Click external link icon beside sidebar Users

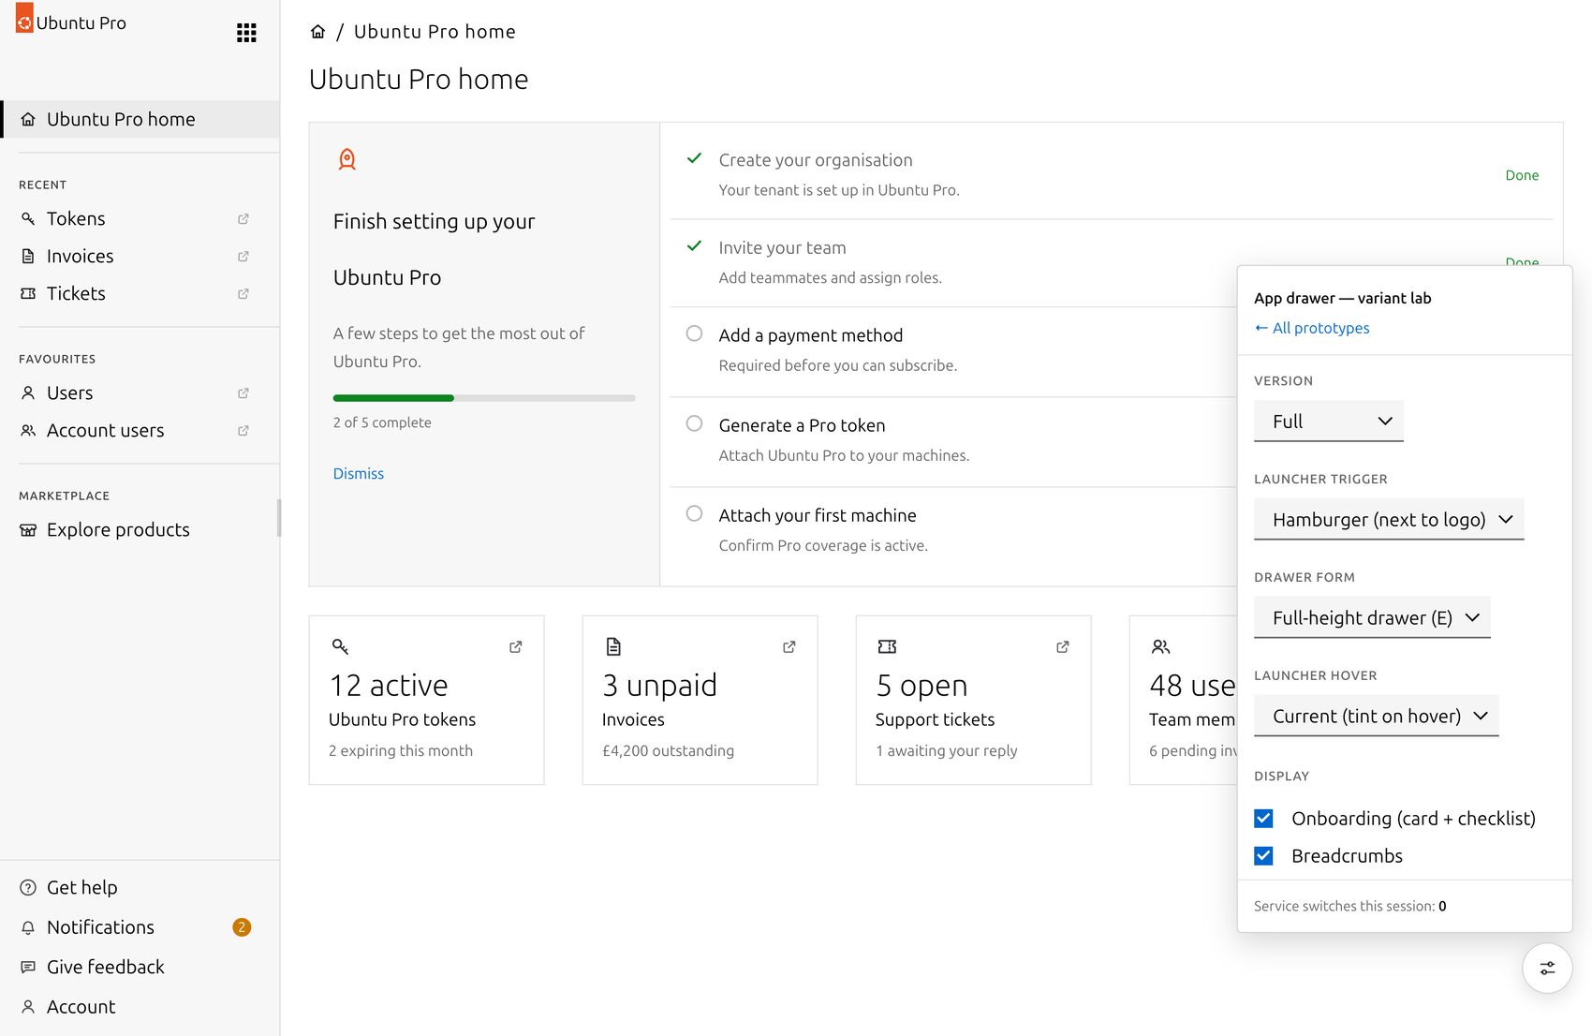(x=243, y=392)
